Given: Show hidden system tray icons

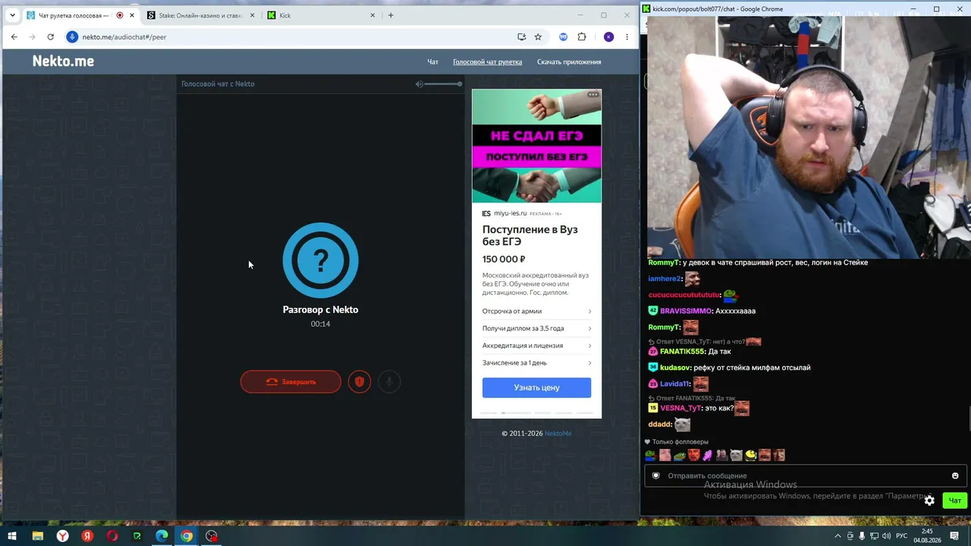Looking at the screenshot, I should [837, 536].
